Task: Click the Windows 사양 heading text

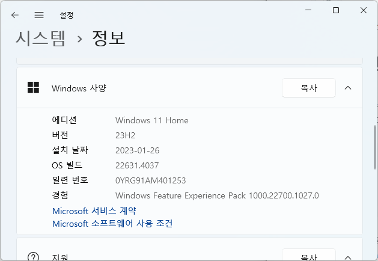Action: tap(79, 88)
